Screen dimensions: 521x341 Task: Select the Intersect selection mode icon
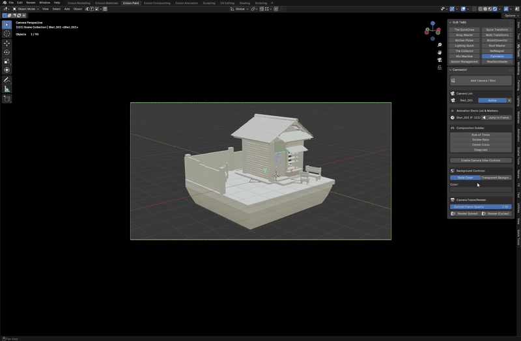click(23, 15)
